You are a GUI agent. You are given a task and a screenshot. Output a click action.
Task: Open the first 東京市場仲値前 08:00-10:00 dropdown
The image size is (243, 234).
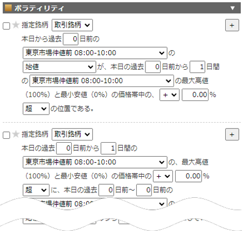click(x=95, y=53)
